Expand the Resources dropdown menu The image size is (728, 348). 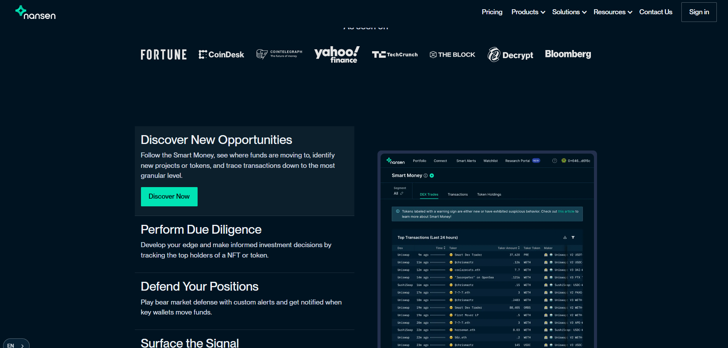tap(613, 12)
